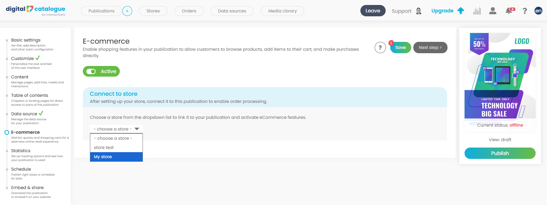Select 'store test' option
The width and height of the screenshot is (547, 205).
click(x=116, y=148)
